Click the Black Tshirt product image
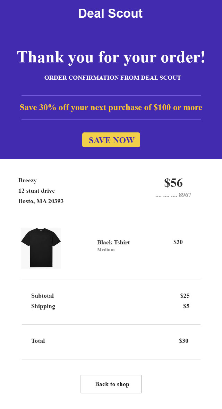The image size is (222, 409). click(x=41, y=248)
